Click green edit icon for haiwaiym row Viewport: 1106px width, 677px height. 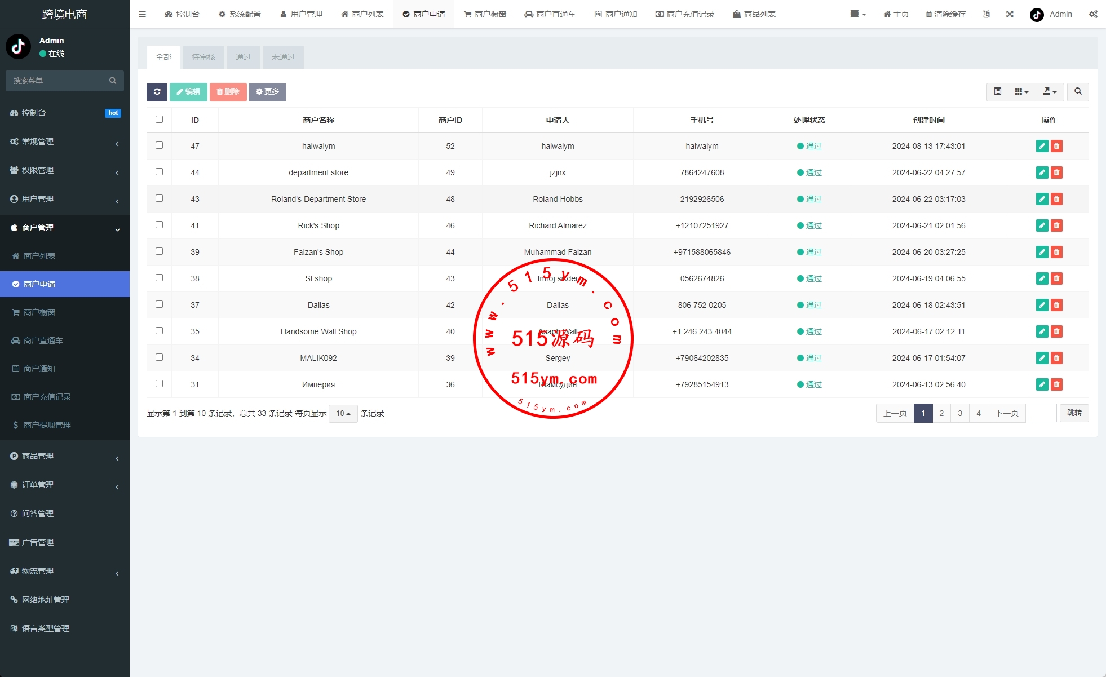[x=1042, y=146]
